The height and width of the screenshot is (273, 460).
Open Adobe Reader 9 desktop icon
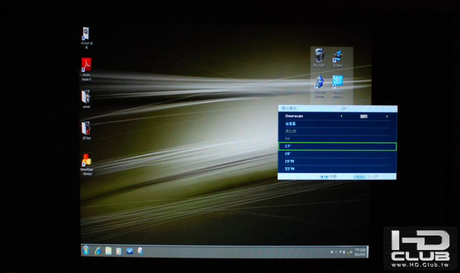(86, 69)
